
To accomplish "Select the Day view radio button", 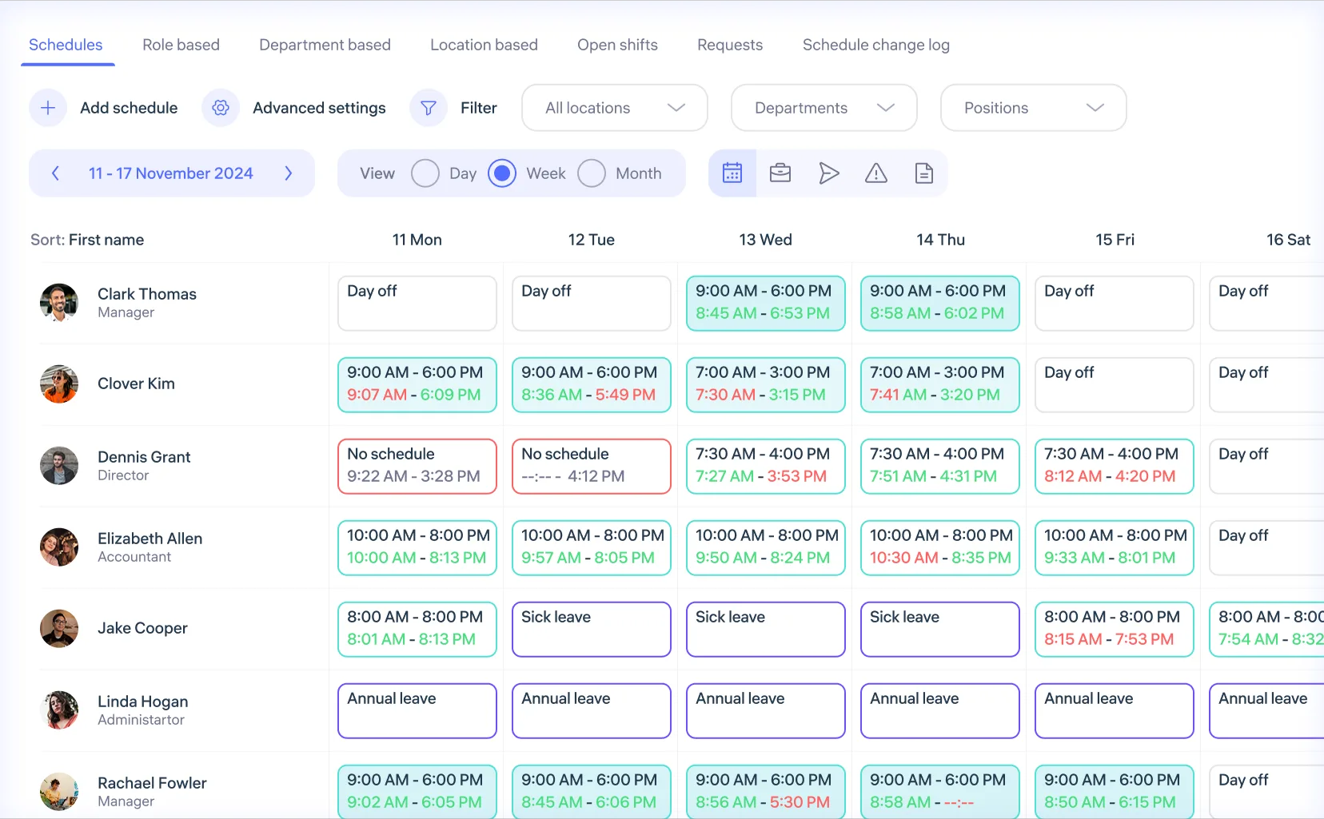I will tap(425, 173).
